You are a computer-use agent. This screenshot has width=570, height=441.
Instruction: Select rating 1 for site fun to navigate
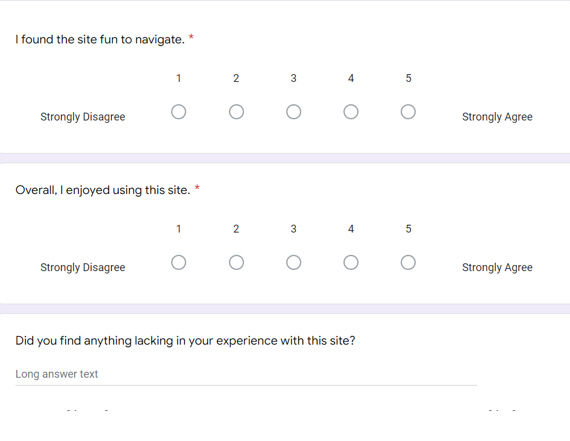(178, 112)
